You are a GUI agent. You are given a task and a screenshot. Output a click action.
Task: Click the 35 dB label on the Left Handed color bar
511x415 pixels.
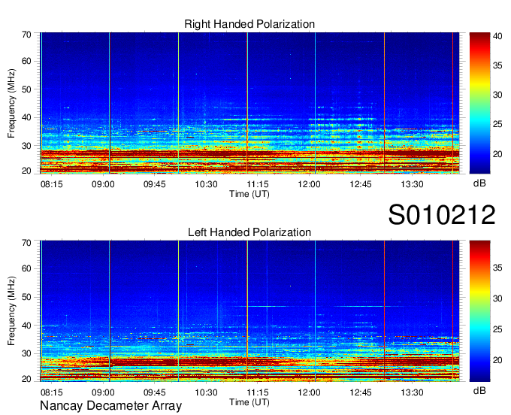point(497,268)
